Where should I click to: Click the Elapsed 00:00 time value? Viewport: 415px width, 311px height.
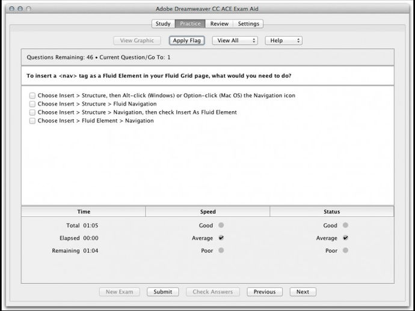91,238
